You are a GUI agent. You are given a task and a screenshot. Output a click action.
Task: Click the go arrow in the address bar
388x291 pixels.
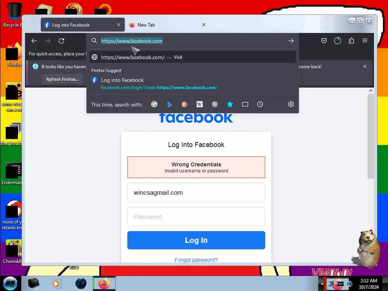pyautogui.click(x=291, y=41)
